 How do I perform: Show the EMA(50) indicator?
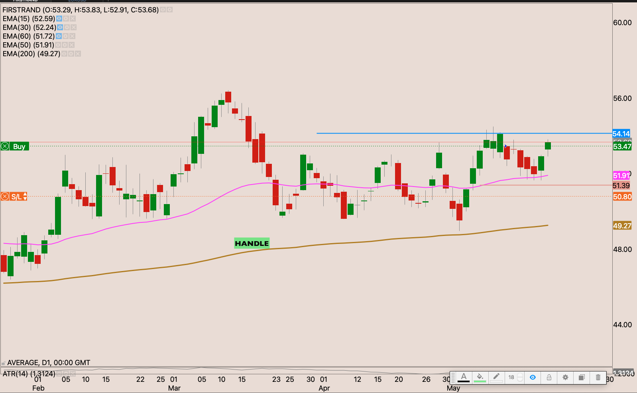pos(58,45)
